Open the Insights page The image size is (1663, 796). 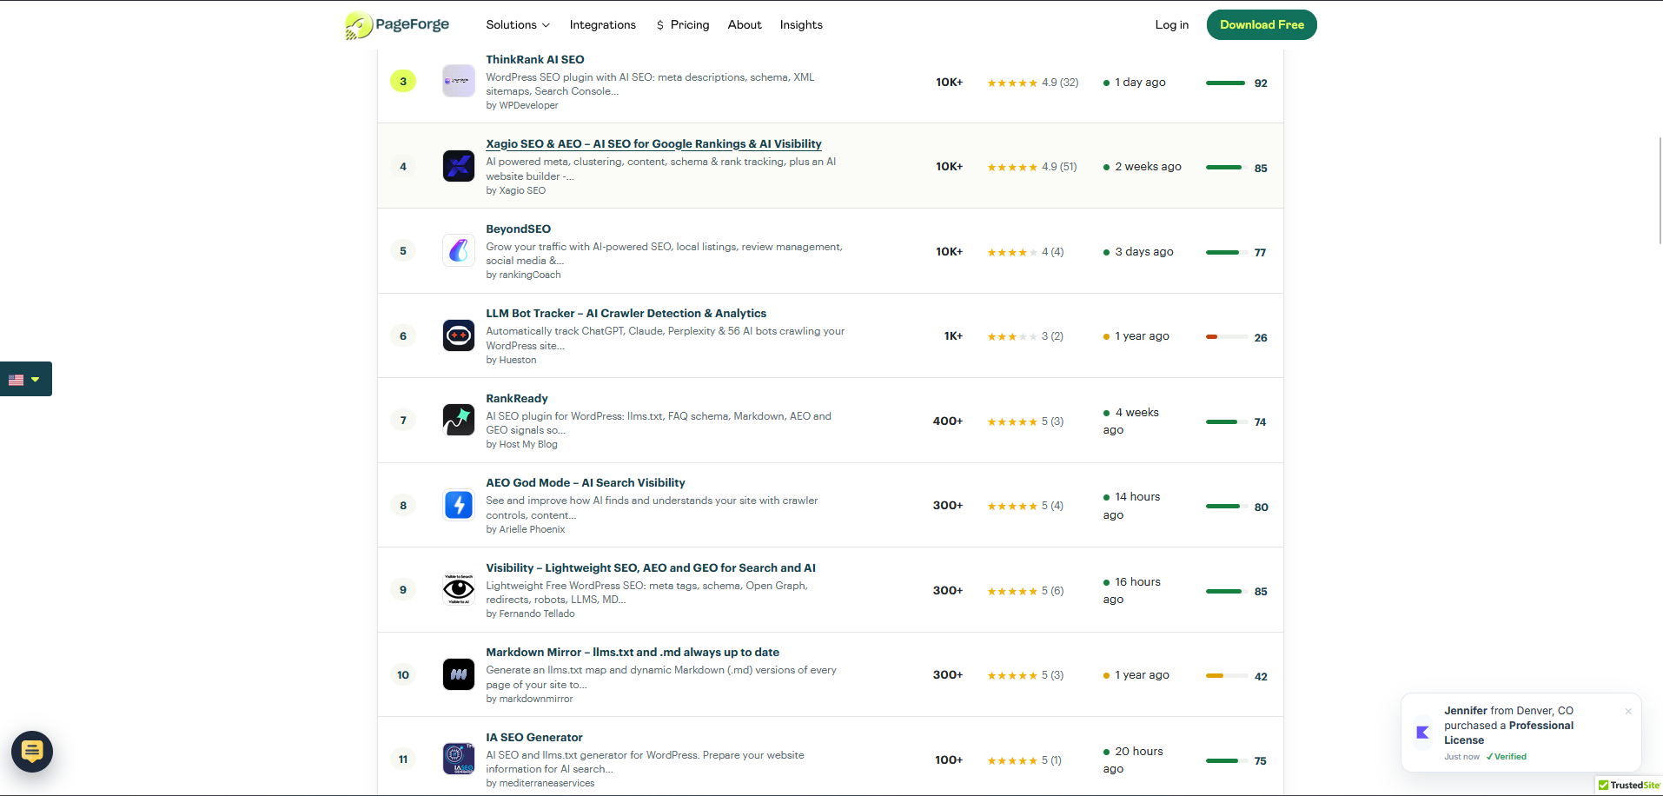pos(801,25)
